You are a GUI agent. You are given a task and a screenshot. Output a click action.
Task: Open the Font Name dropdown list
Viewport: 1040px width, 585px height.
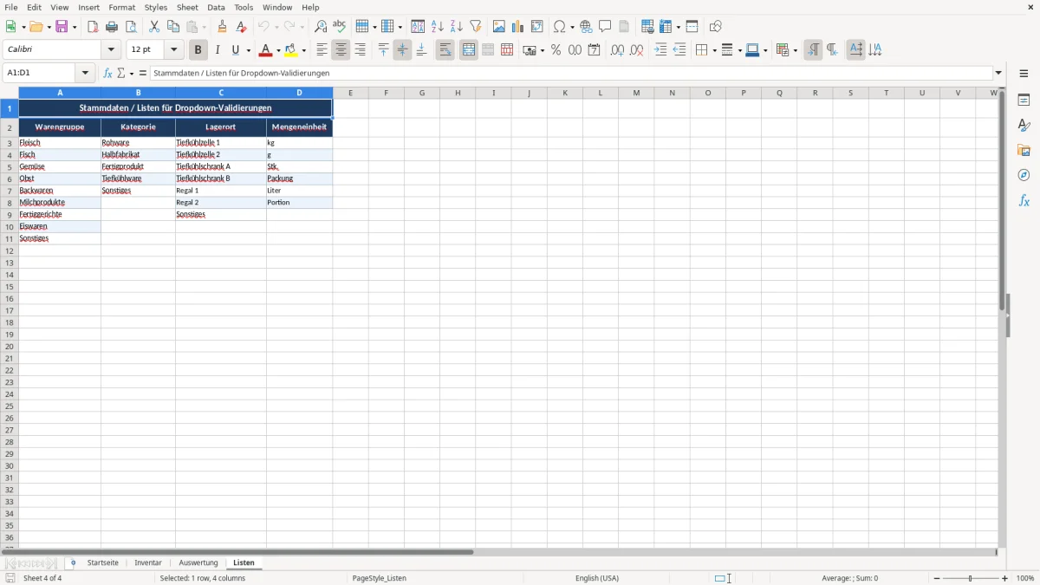coord(111,50)
